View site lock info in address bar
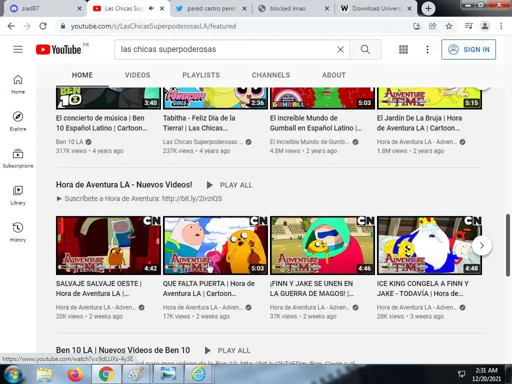 (62, 26)
